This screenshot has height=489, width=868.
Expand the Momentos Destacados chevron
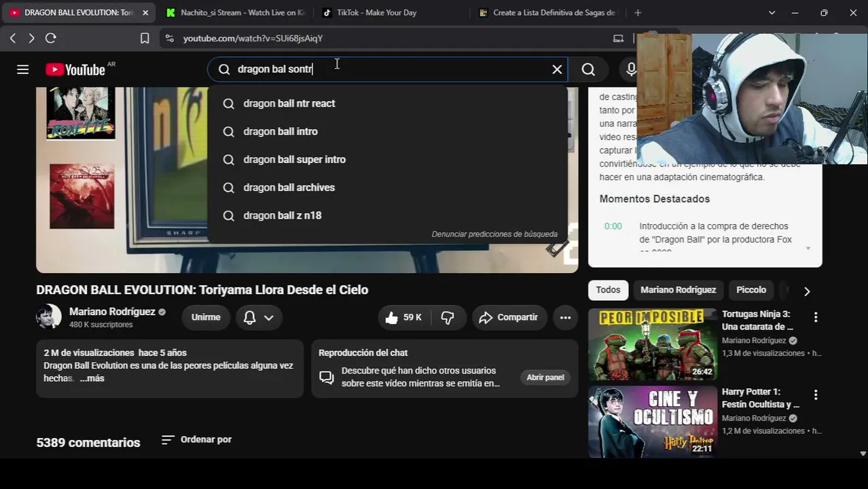click(x=808, y=249)
